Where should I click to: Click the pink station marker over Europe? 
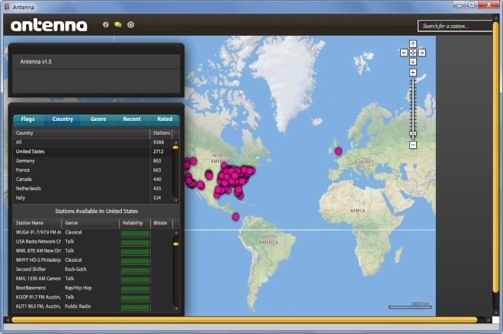coord(338,151)
